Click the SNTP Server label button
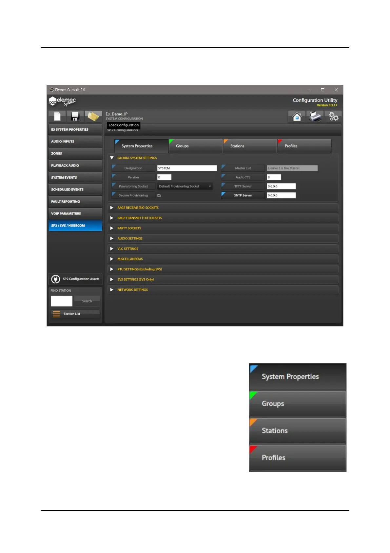The height and width of the screenshot is (553, 390). 243,195
